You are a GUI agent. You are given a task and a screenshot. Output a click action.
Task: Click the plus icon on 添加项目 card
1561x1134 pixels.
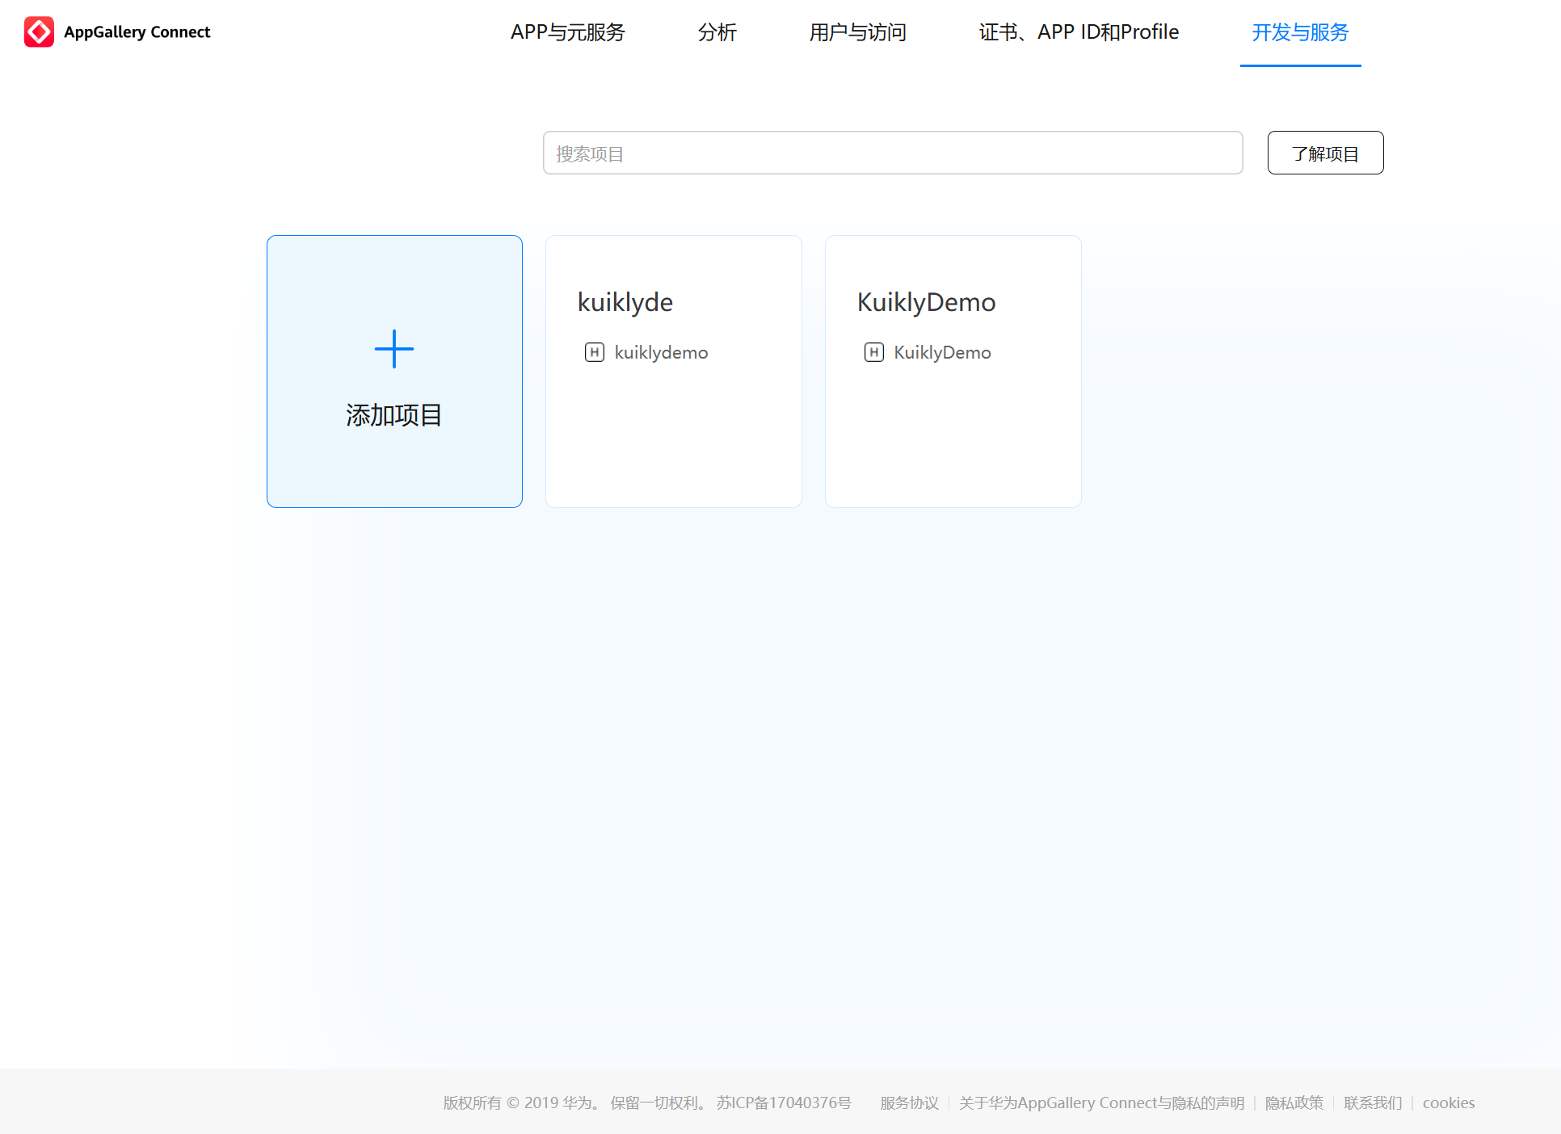(393, 349)
